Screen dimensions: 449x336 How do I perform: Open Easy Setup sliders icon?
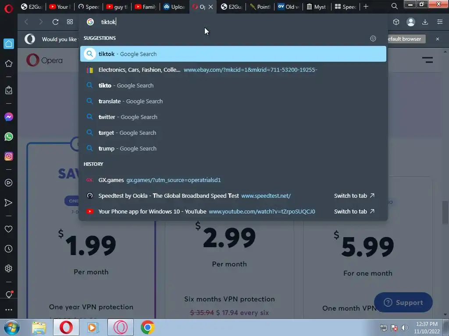click(440, 22)
